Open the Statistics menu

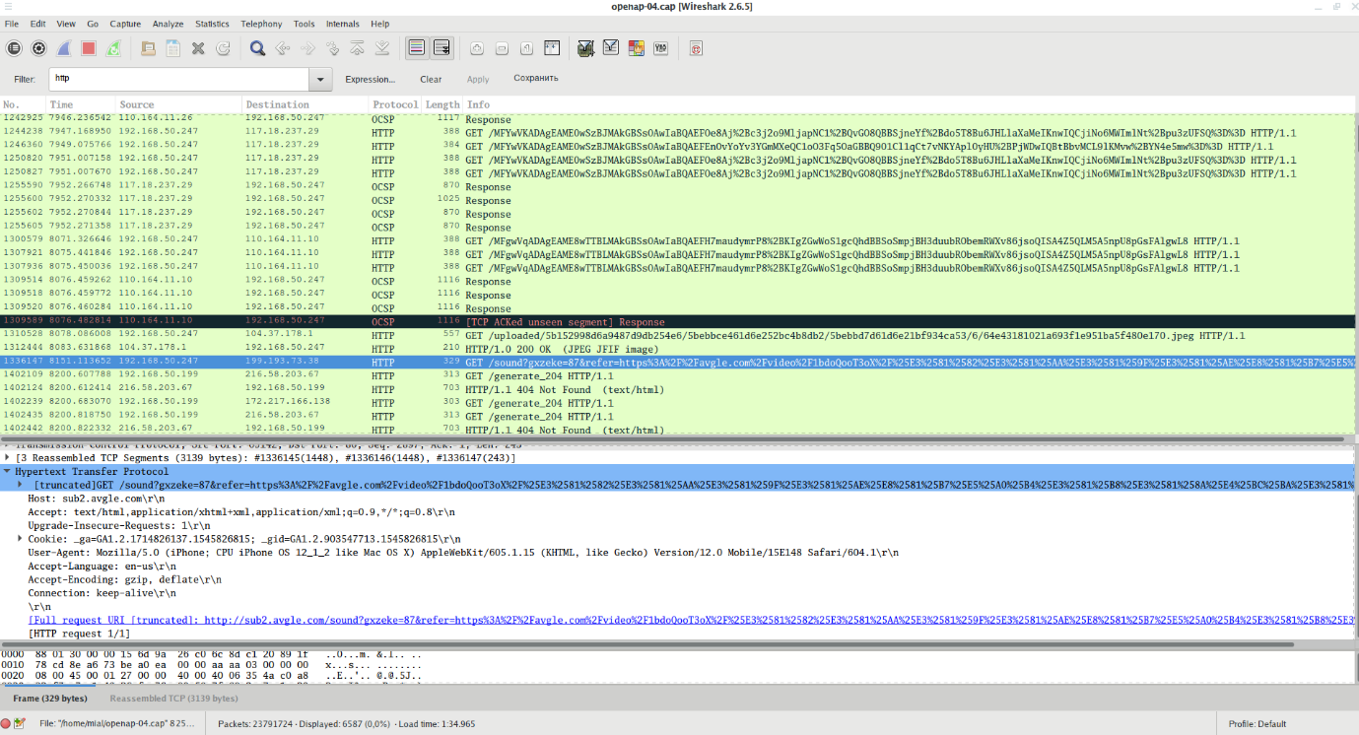(x=212, y=24)
